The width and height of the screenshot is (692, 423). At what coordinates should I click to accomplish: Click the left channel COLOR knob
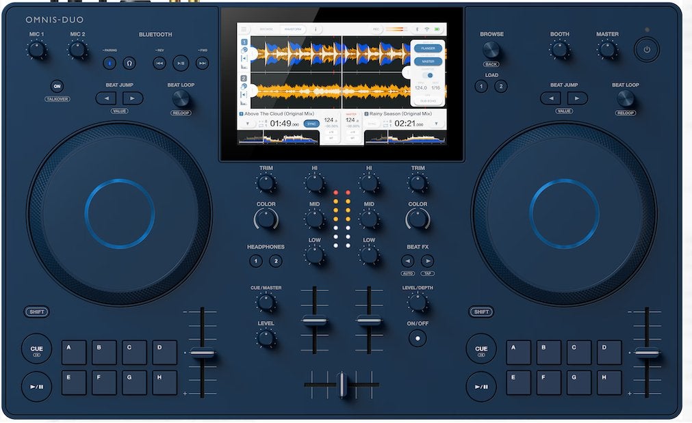point(266,219)
